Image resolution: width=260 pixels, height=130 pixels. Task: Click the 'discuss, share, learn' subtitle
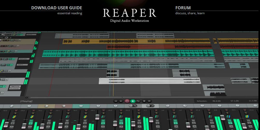tap(190, 13)
